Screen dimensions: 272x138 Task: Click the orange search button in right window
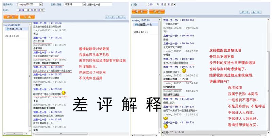(140, 11)
